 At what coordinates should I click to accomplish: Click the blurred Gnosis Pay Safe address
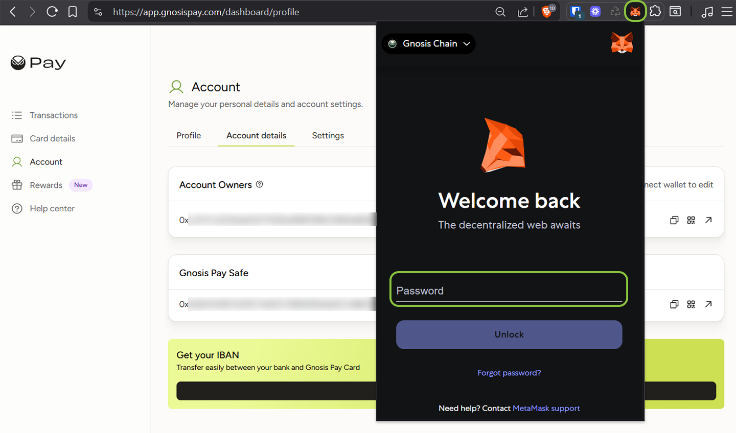[278, 304]
